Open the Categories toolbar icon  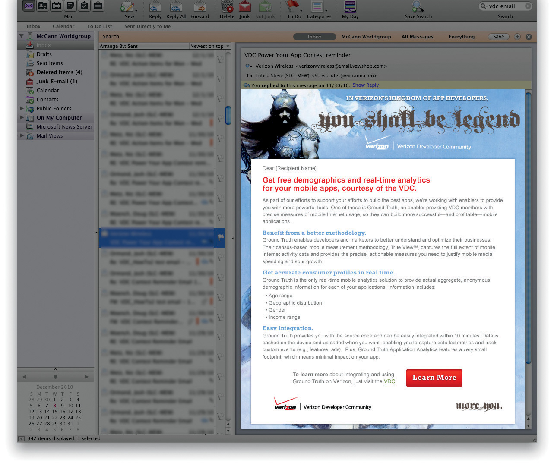pos(317,7)
